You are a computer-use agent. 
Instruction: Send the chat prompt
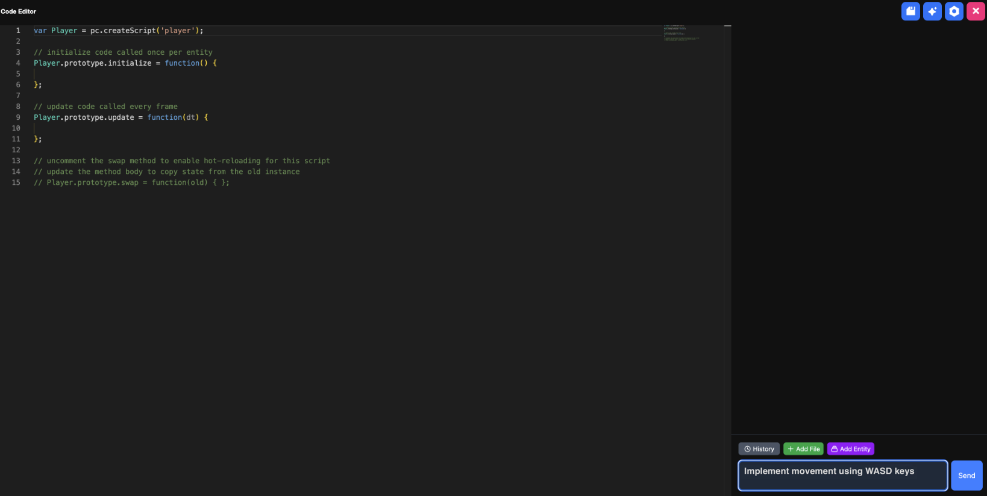pos(967,476)
